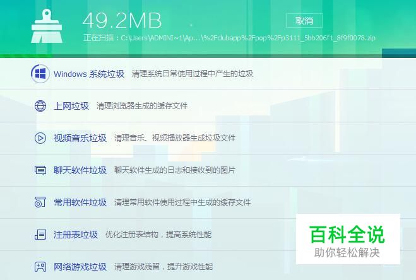This screenshot has height=280, width=416.
Task: Click the play icon for 视频音乐垃圾
Action: click(x=40, y=138)
